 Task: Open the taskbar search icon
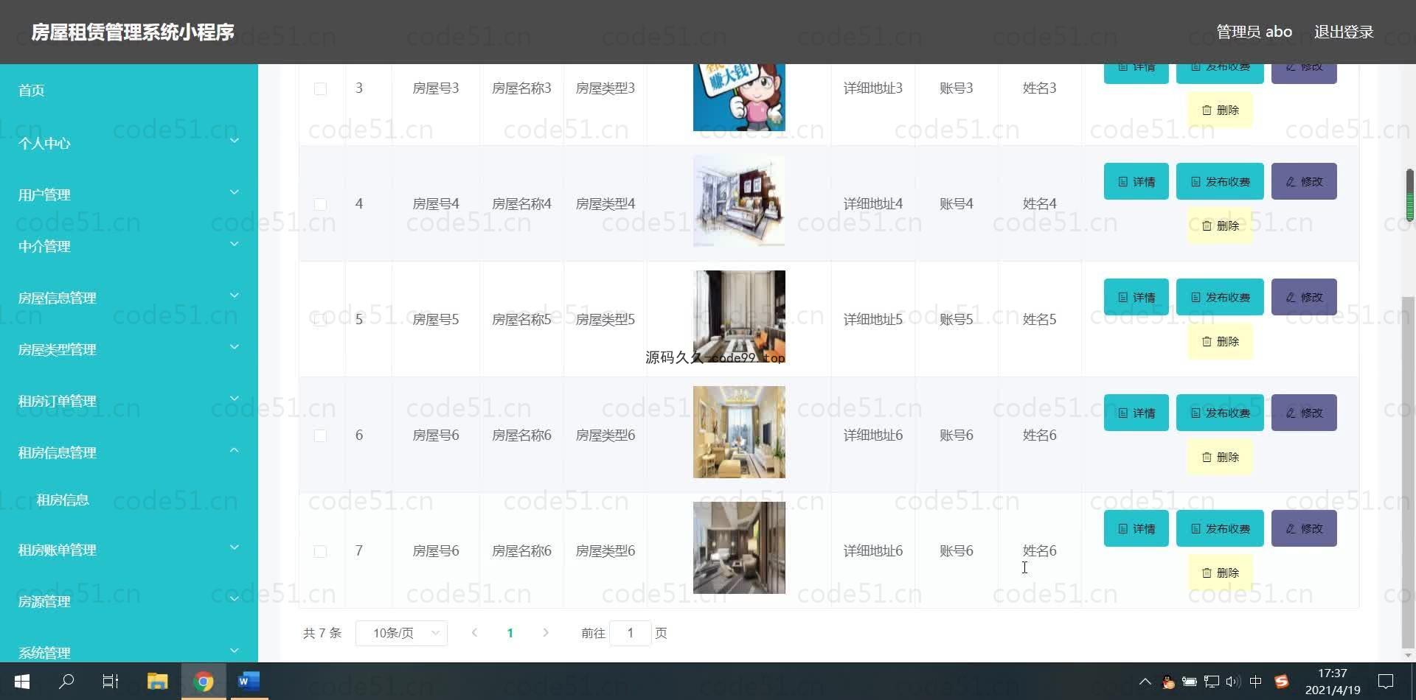pos(66,682)
